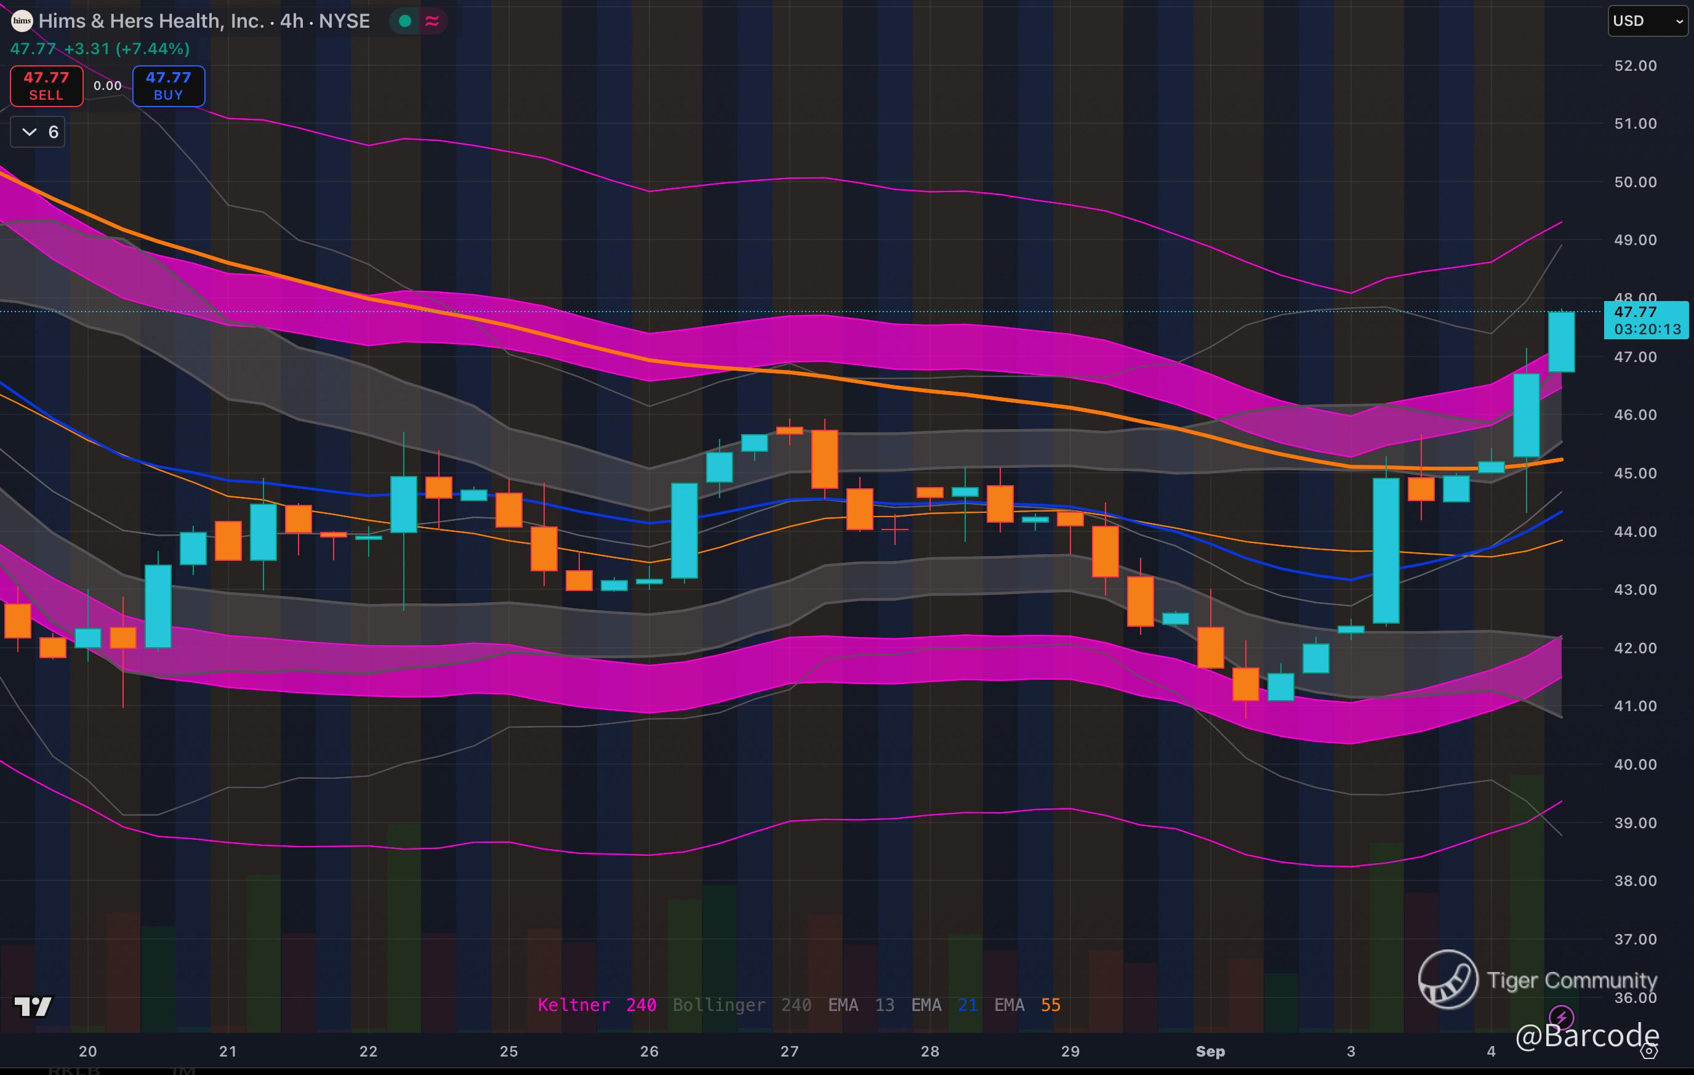Click the green market status dot

coord(404,21)
